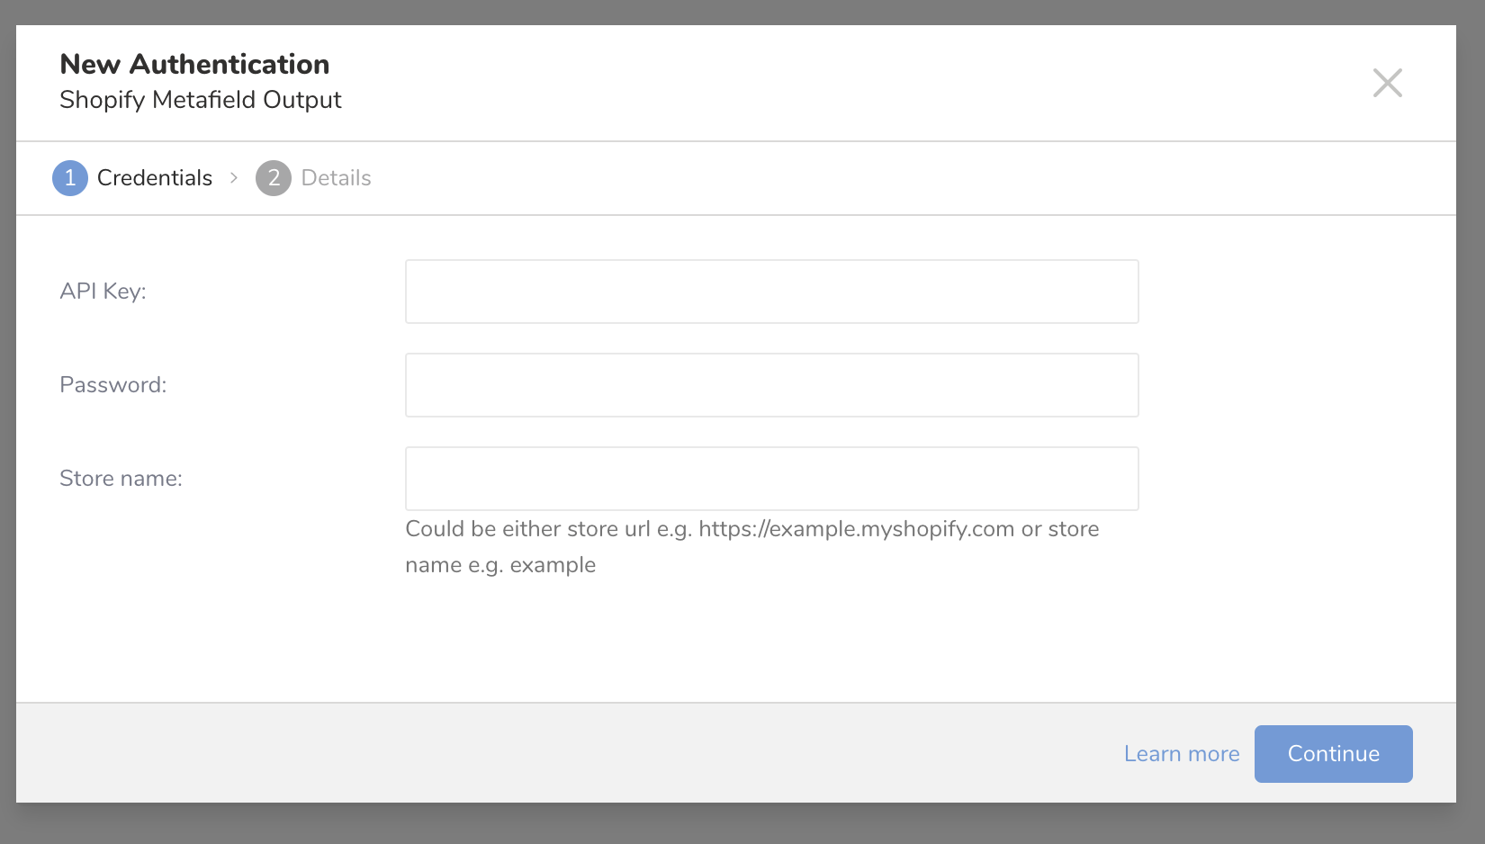Click the Shopify Metafield Output subtitle

tap(201, 100)
